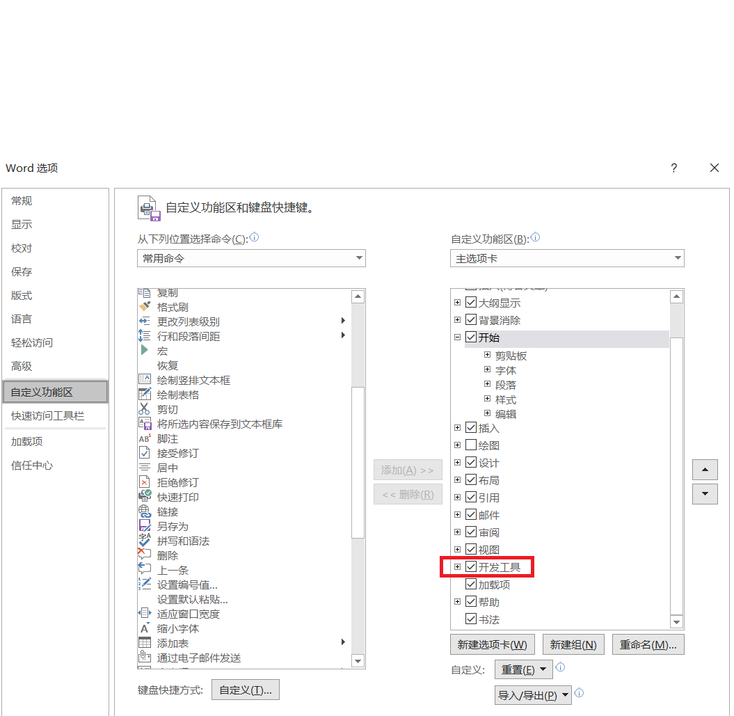This screenshot has width=734, height=716.
Task: Expand the 字体 group node
Action: [x=487, y=369]
